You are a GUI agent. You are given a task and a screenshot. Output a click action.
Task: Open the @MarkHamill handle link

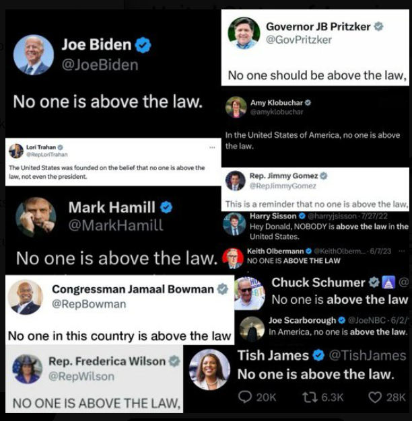point(116,225)
